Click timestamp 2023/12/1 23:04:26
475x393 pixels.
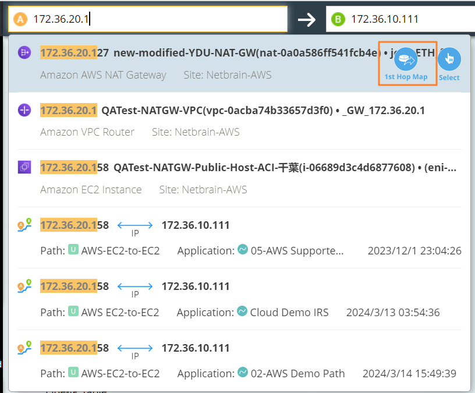click(x=414, y=251)
